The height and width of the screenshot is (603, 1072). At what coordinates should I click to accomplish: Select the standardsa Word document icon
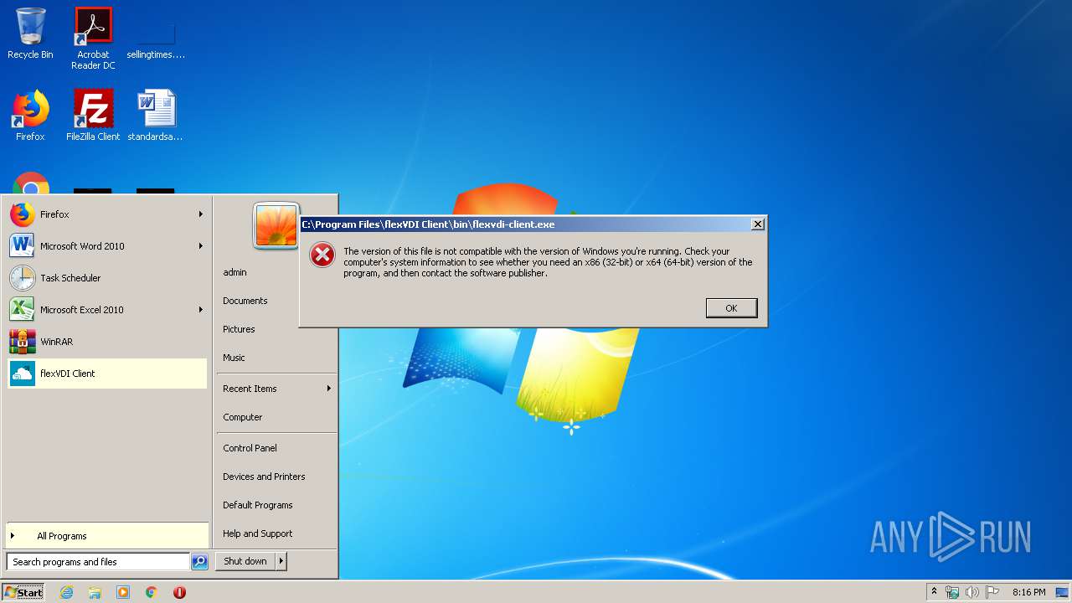tap(156, 115)
